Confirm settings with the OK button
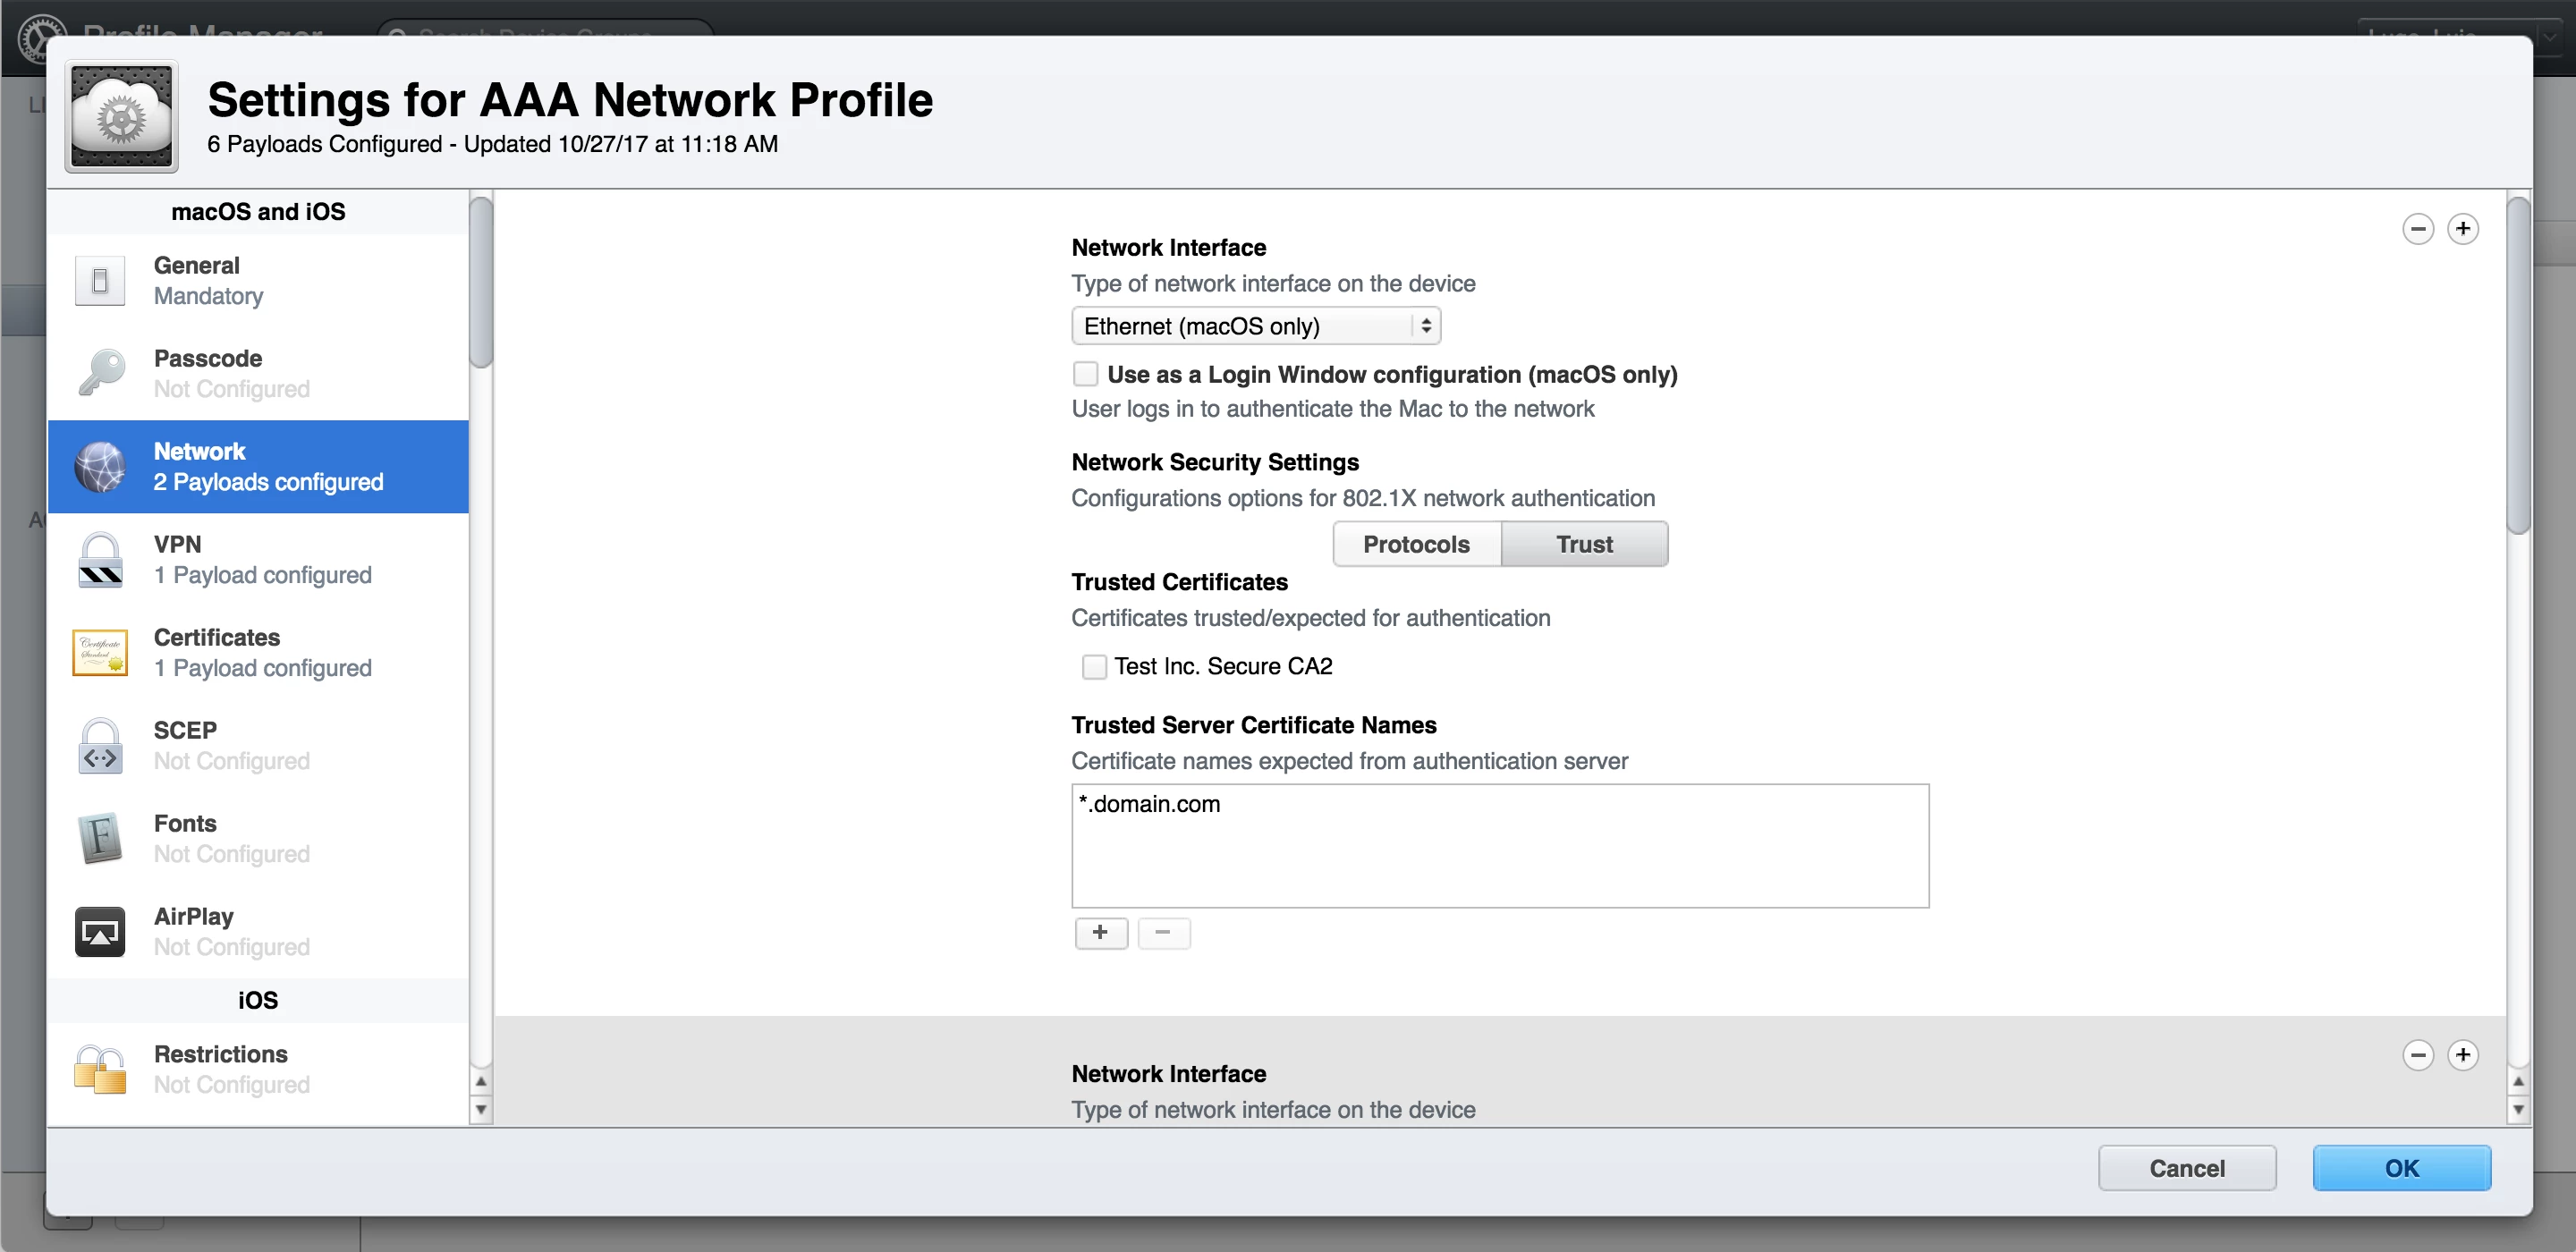Screen dimensions: 2576x1252 2400,1168
